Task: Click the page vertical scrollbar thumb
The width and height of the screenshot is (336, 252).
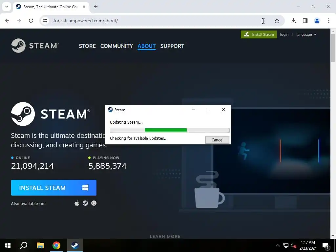Action: click(333, 48)
